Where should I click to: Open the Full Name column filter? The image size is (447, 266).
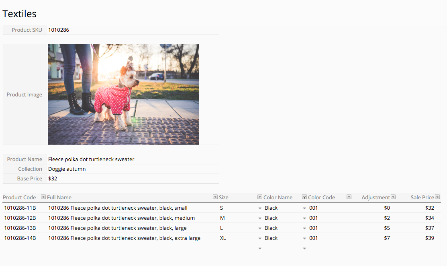coord(215,197)
